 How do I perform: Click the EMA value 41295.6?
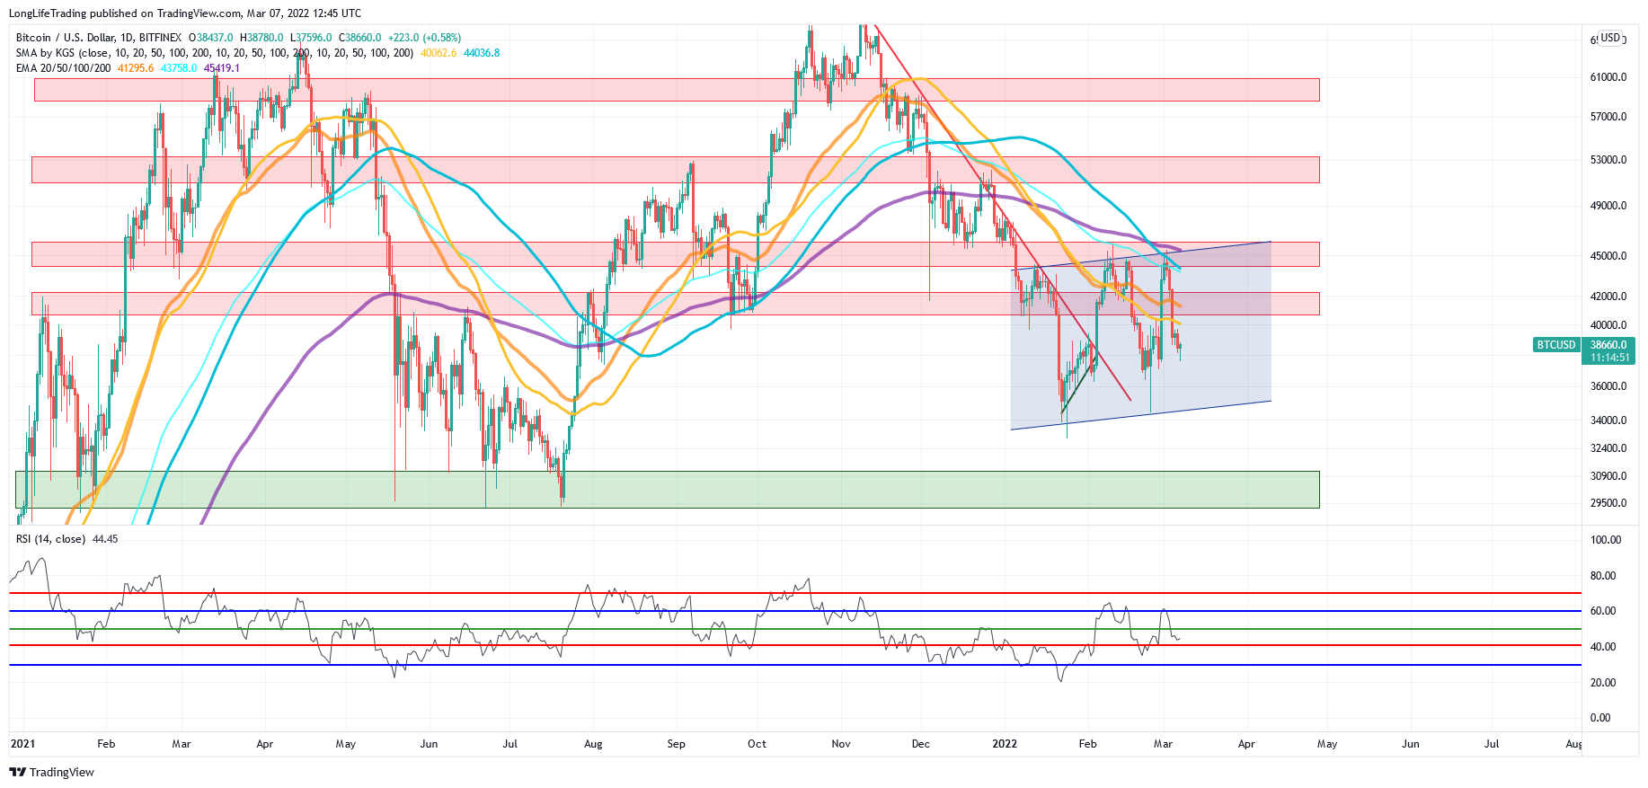136,68
